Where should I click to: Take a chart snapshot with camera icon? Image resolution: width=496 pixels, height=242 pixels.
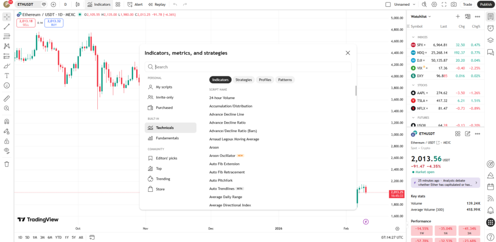point(453,4)
